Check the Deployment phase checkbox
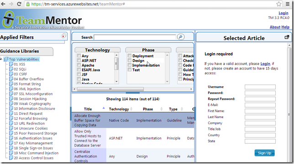Viewport: 294px width, 164px height. pos(130,55)
